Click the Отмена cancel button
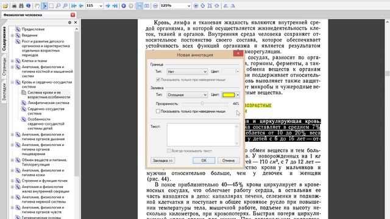This screenshot has width=390, height=219. pyautogui.click(x=229, y=161)
